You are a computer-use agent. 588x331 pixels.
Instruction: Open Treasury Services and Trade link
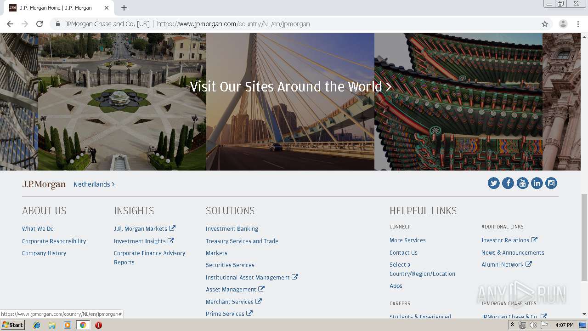point(242,241)
